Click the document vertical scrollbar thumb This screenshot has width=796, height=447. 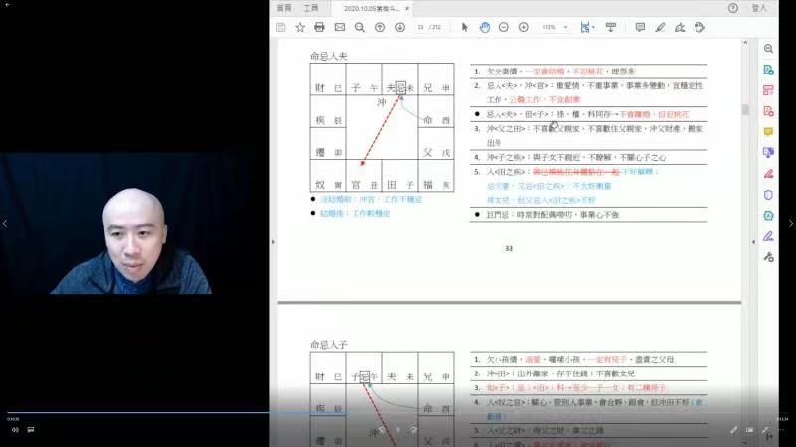click(745, 109)
